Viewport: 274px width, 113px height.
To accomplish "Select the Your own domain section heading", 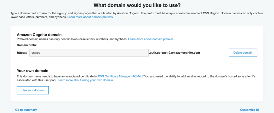I will pyautogui.click(x=33, y=71).
